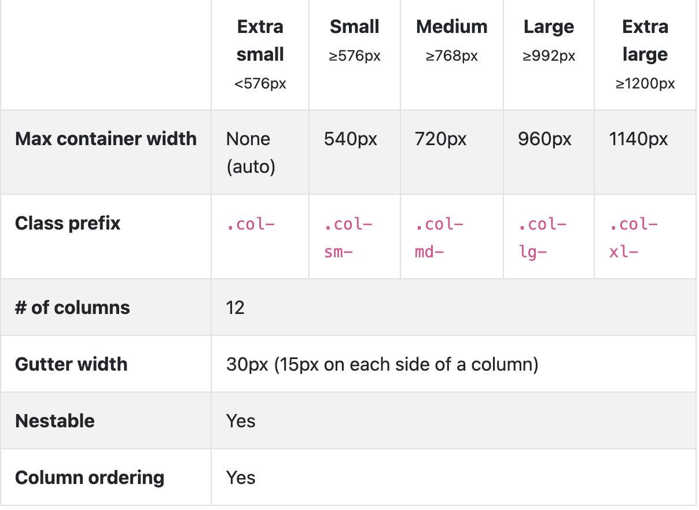Viewport: 699px width, 510px height.
Task: Click the Column ordering row label
Action: pyautogui.click(x=90, y=478)
